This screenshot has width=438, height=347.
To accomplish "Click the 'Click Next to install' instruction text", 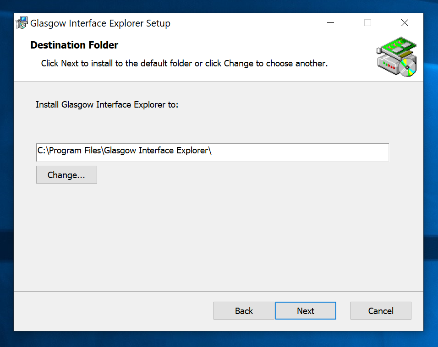I will pyautogui.click(x=184, y=64).
